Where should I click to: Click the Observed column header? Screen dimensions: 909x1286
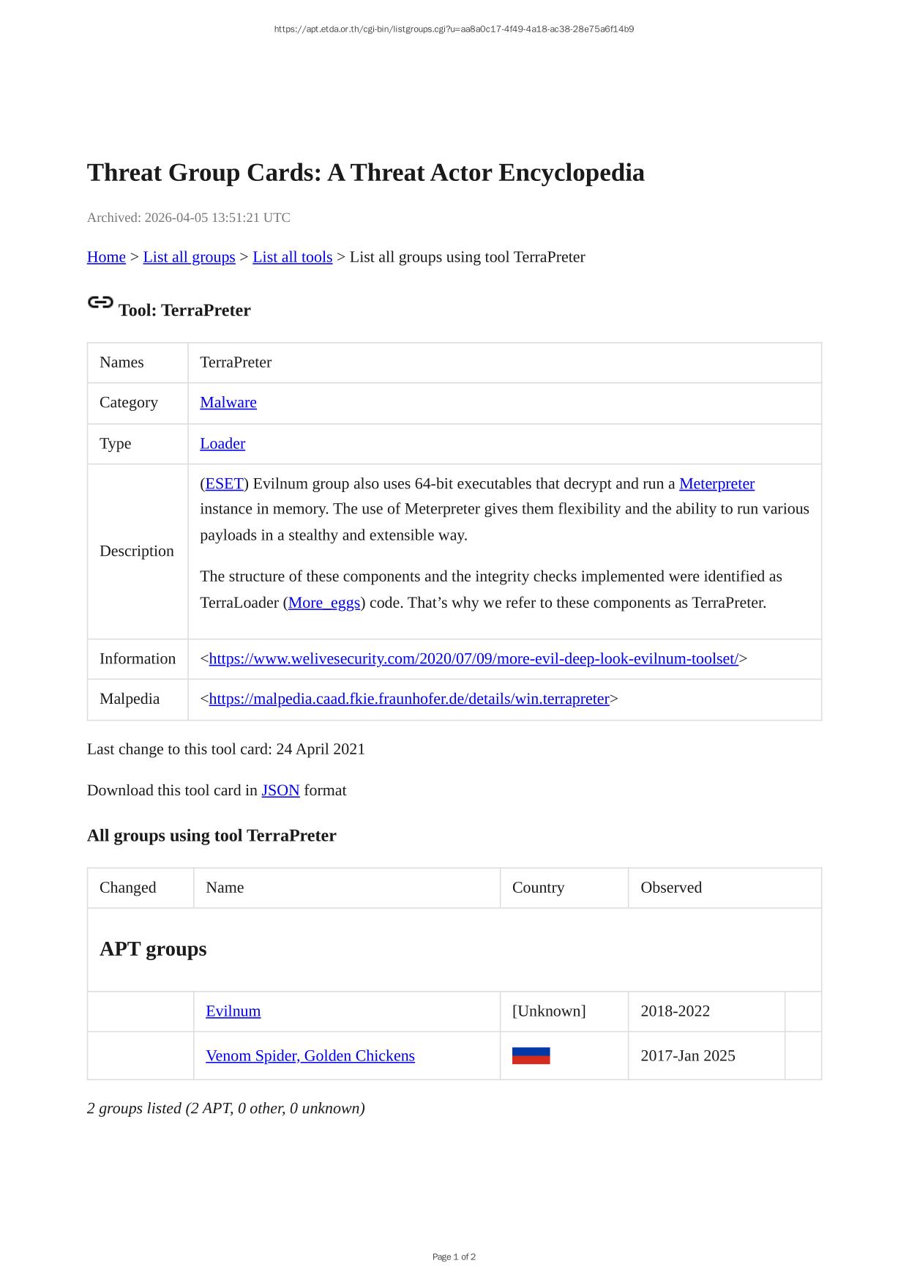pyautogui.click(x=671, y=888)
